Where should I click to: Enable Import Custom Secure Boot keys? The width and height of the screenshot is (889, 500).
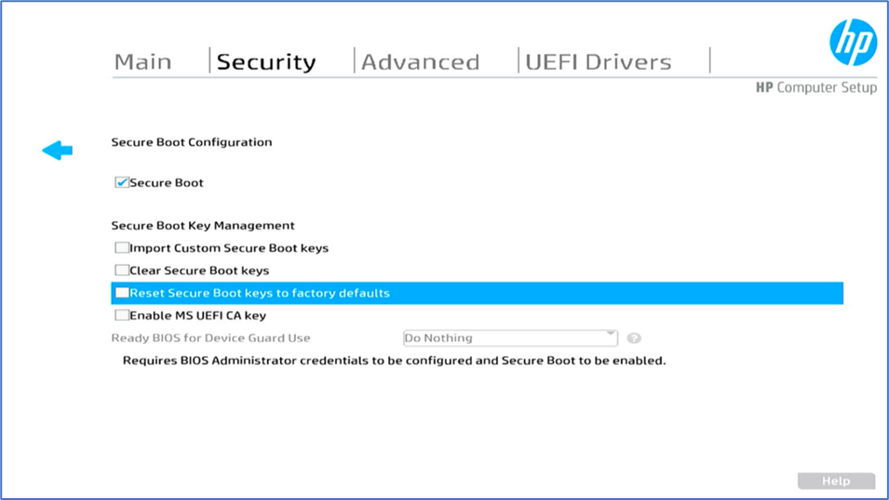click(122, 248)
